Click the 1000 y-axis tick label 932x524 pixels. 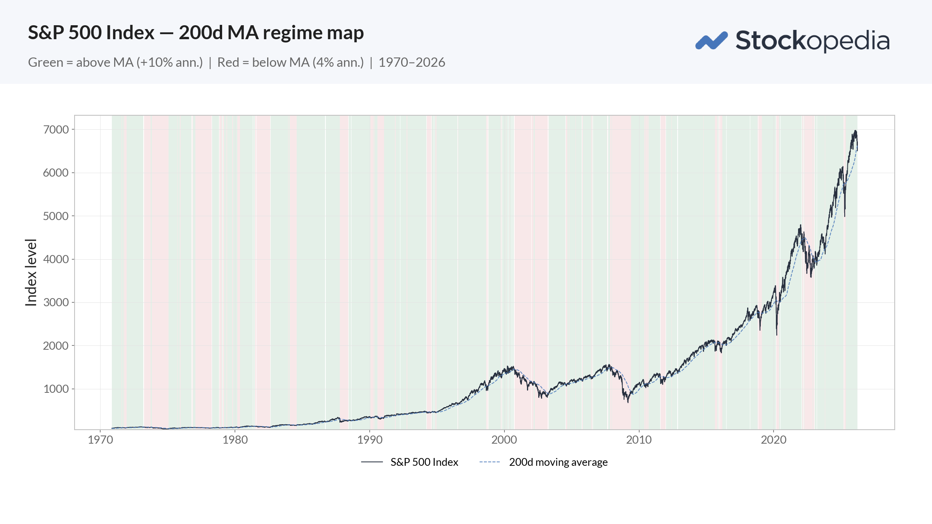(x=56, y=389)
